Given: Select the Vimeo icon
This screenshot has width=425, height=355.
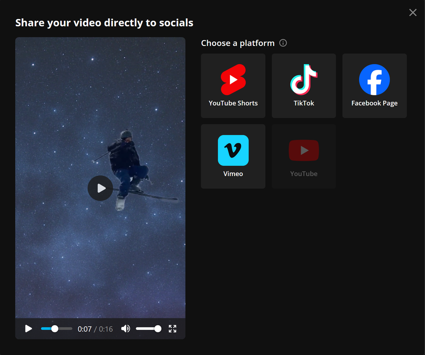Looking at the screenshot, I should pos(233,150).
